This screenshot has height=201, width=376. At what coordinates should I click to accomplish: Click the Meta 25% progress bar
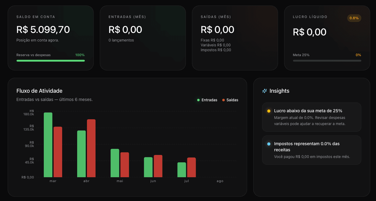327,61
